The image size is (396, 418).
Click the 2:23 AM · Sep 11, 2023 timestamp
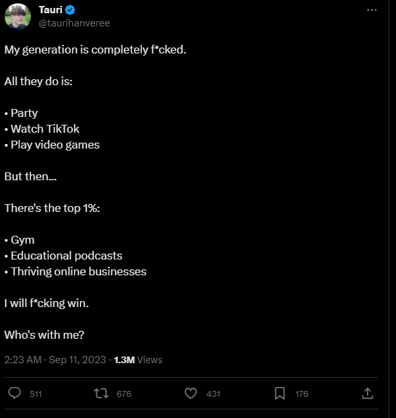(55, 360)
